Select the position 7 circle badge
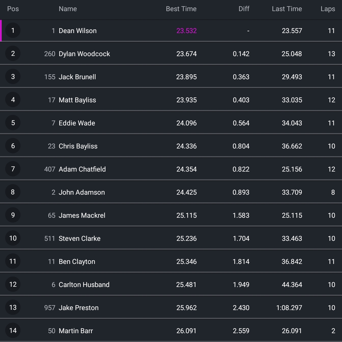The height and width of the screenshot is (342, 342). point(13,169)
